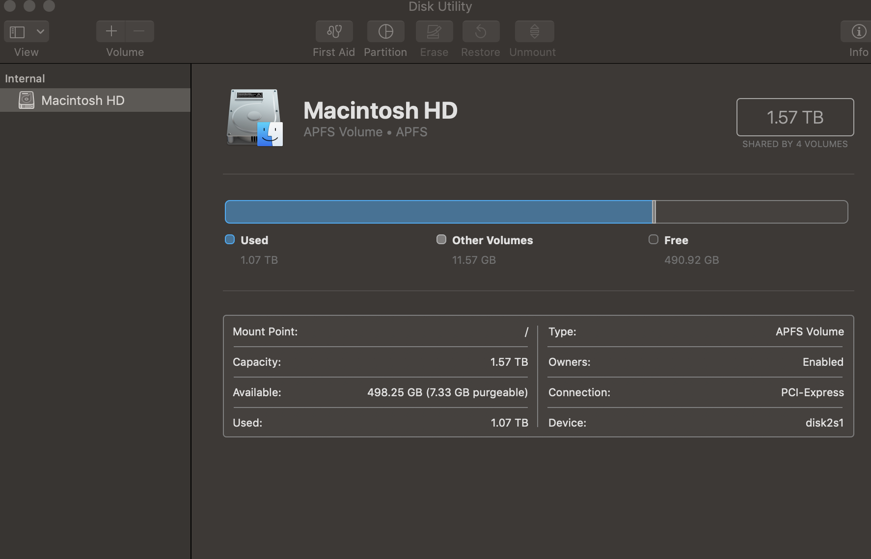The image size is (871, 559).
Task: Open the Partition pie icon
Action: pyautogui.click(x=386, y=31)
